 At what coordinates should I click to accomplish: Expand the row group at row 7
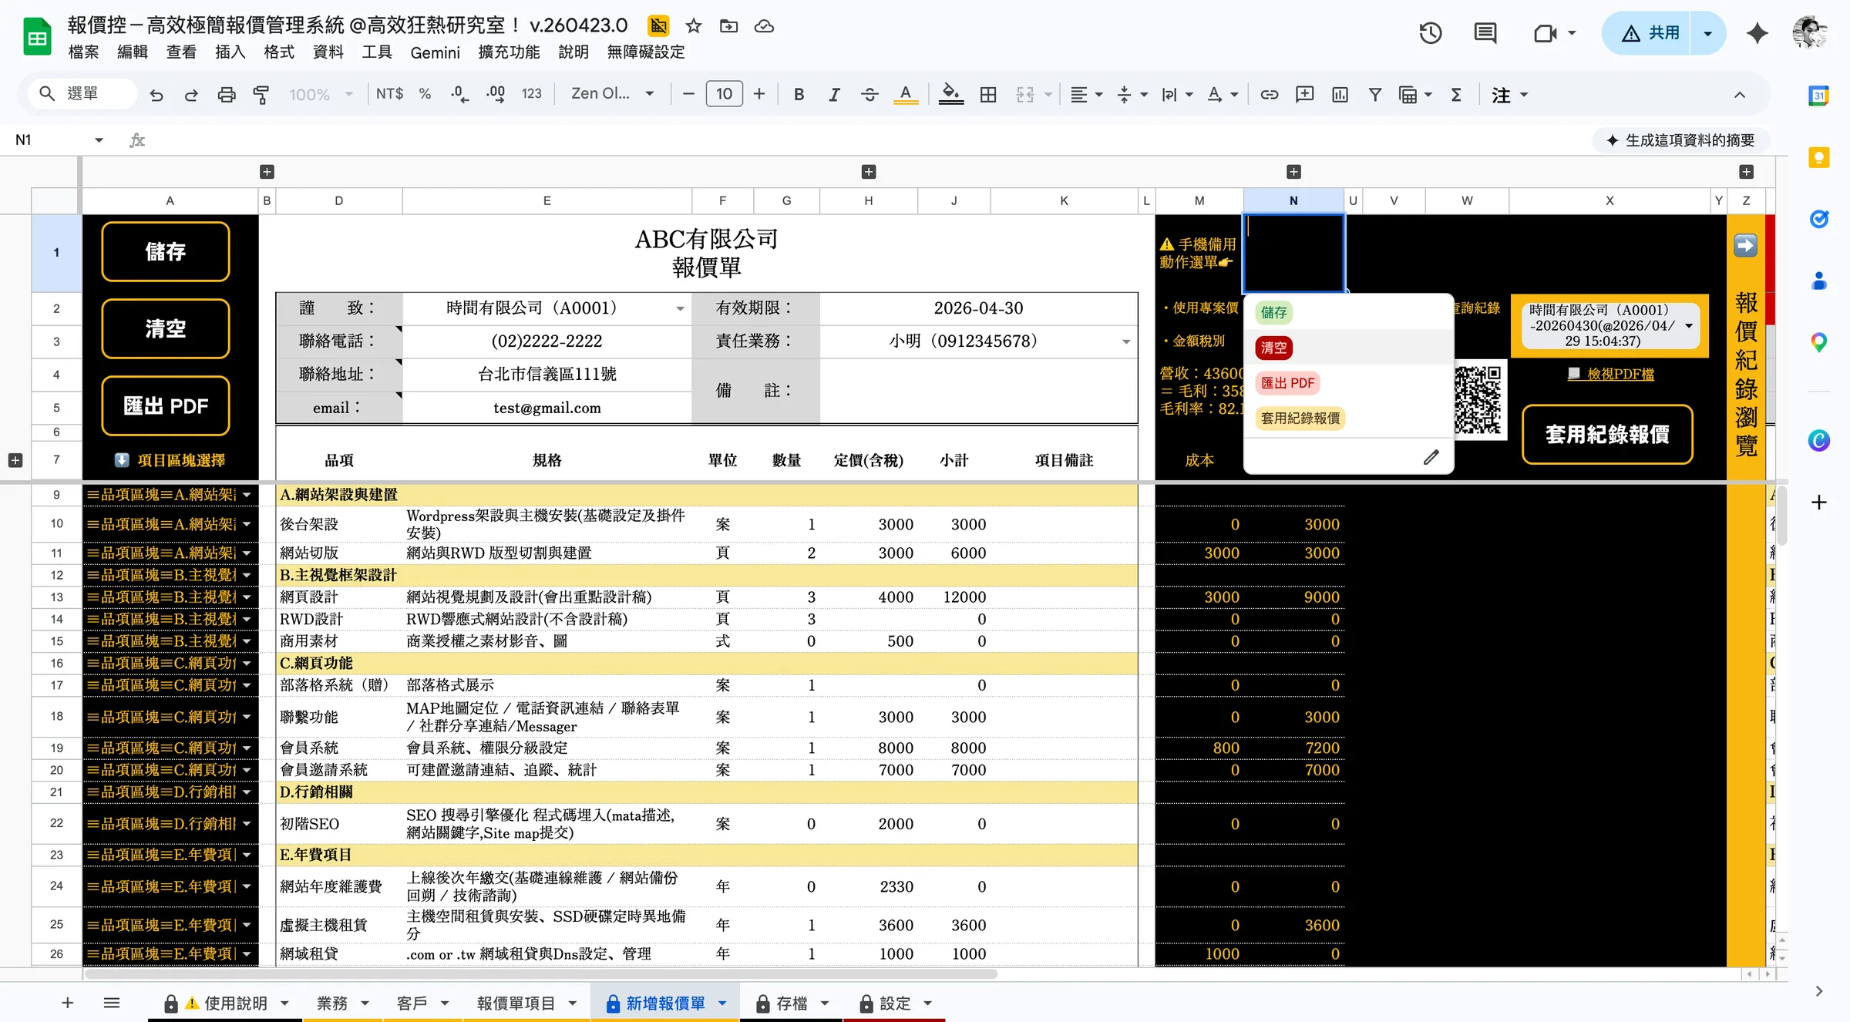click(15, 460)
